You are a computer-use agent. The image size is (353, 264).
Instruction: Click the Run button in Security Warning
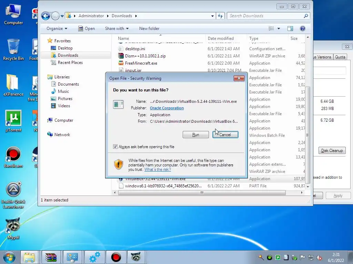pos(196,135)
